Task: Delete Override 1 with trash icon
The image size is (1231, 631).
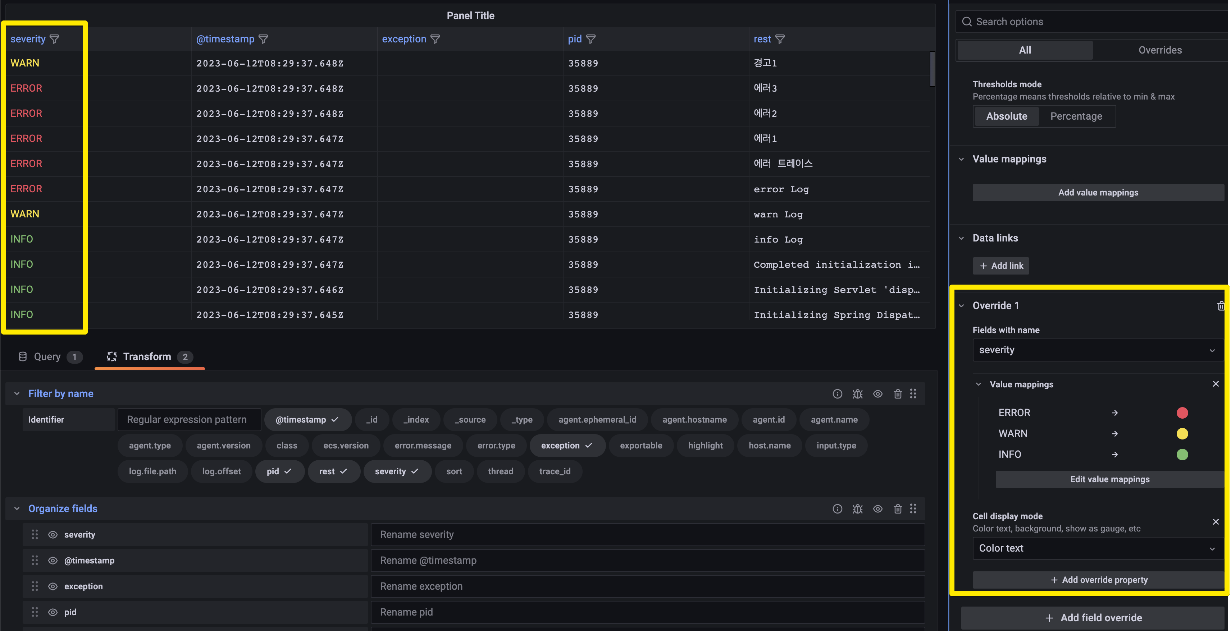Action: (x=1221, y=306)
